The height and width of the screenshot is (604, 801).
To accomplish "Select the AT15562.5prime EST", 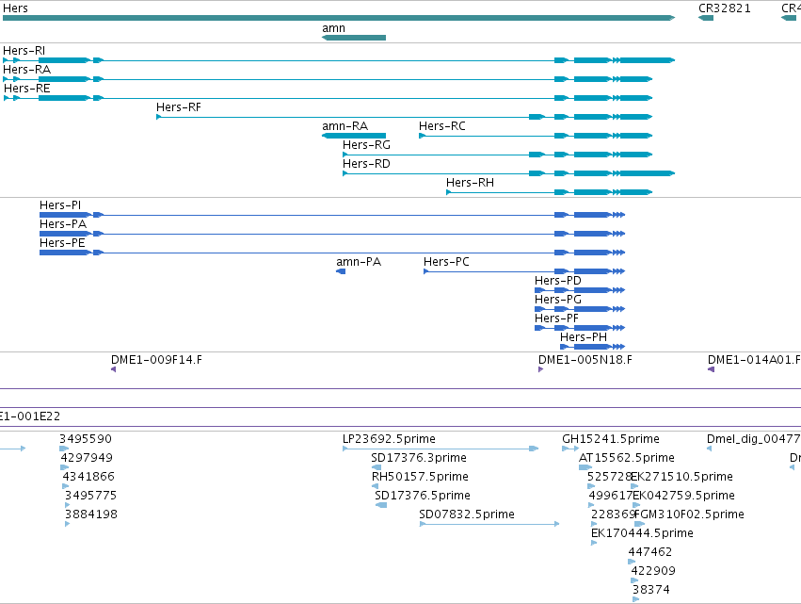I will 585,467.
